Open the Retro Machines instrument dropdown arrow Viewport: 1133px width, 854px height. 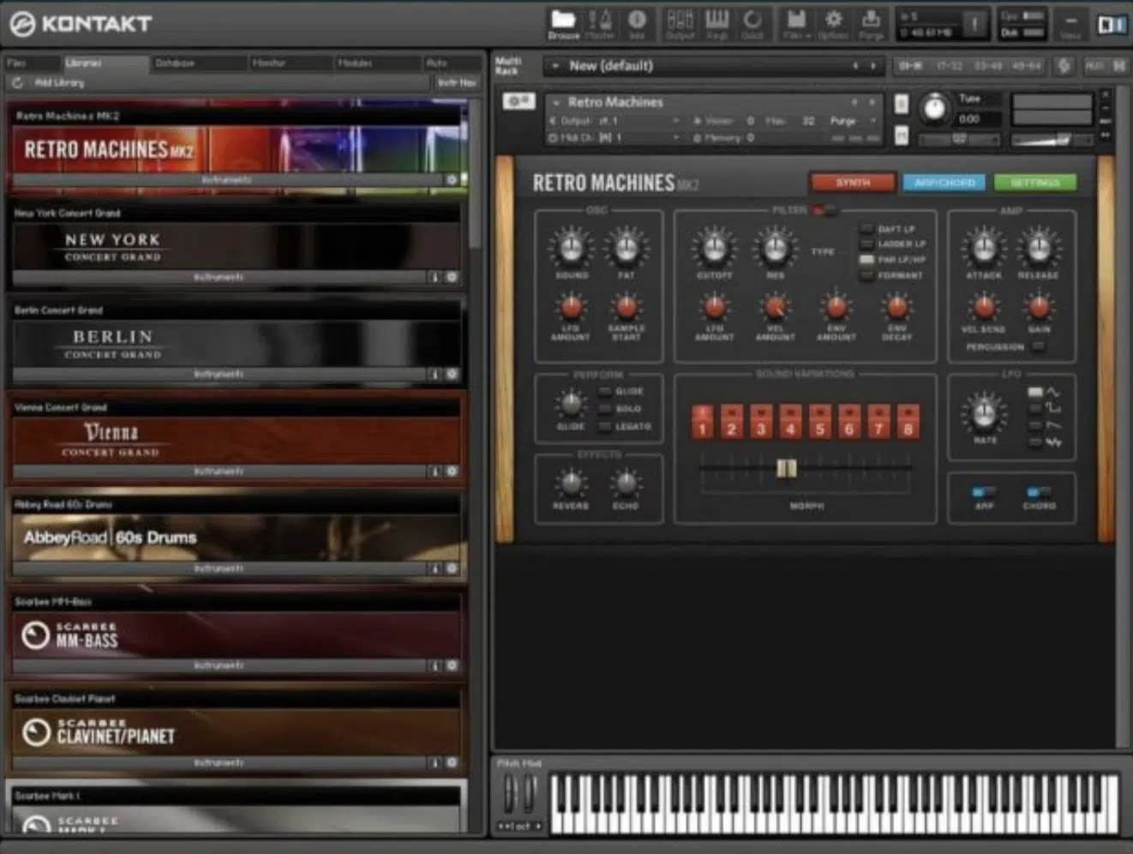coord(556,102)
